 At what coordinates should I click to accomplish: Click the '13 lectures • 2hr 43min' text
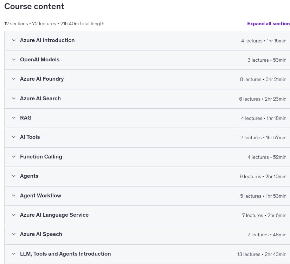(x=262, y=255)
